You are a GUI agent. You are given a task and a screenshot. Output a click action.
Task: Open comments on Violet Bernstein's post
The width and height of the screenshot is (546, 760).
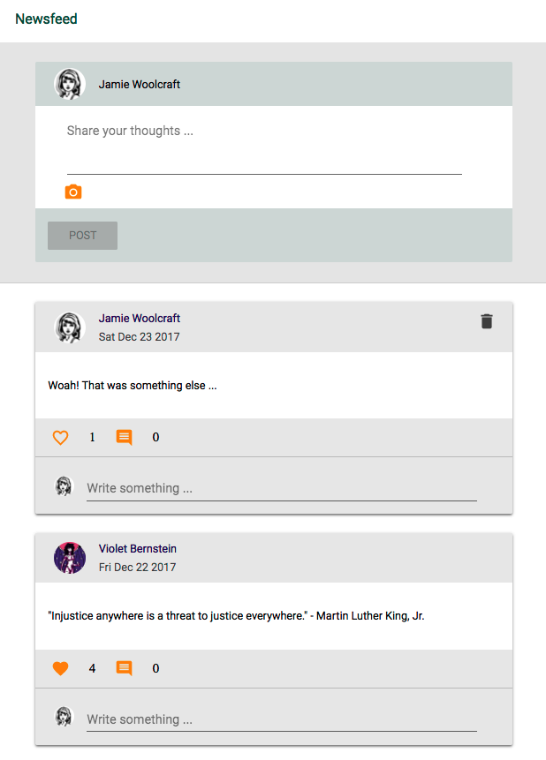click(125, 668)
